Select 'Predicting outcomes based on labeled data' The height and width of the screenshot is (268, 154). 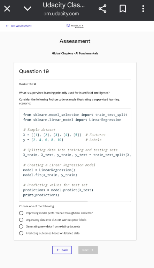pyautogui.click(x=21, y=233)
